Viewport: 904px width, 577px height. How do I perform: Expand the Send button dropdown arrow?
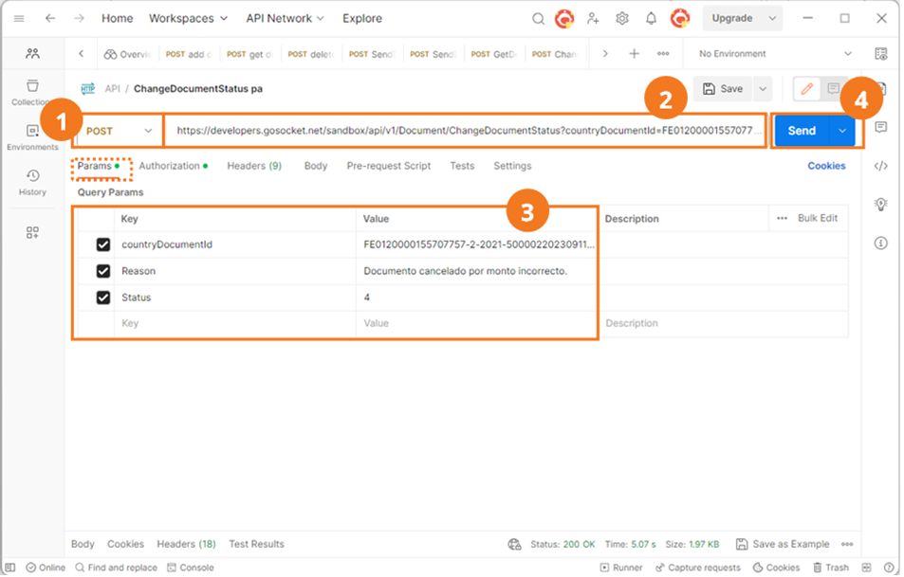point(842,132)
